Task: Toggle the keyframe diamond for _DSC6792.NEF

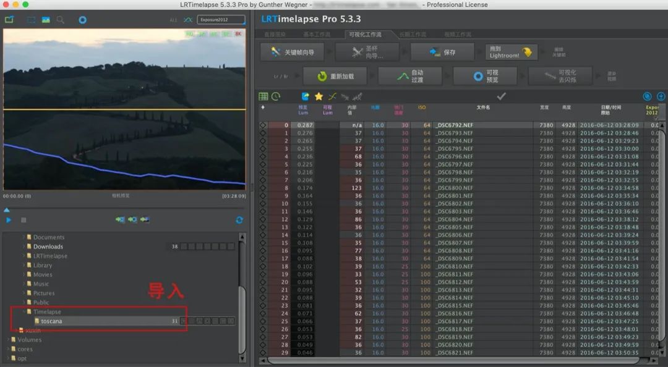Action: coord(263,125)
